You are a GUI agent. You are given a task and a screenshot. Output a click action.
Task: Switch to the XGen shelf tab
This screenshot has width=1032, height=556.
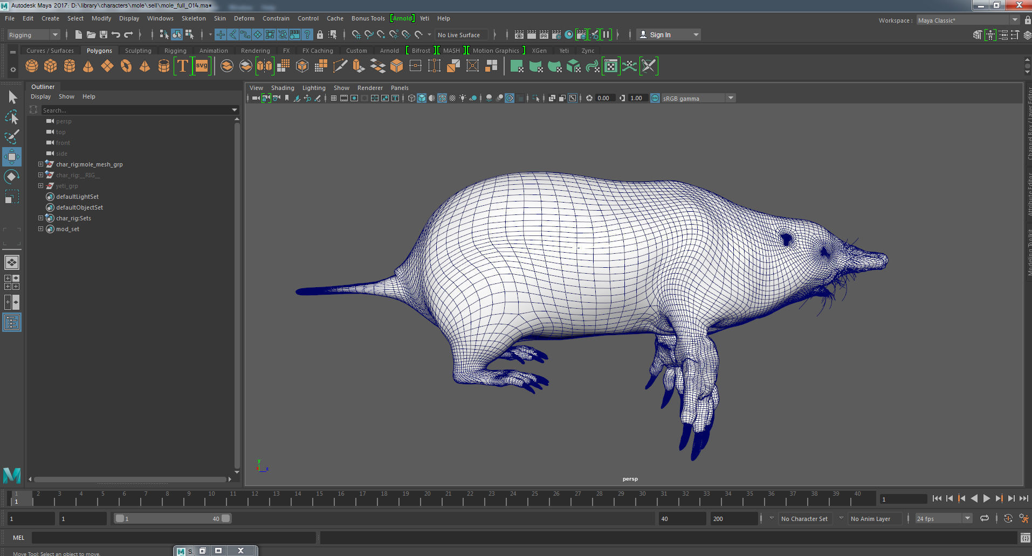coord(539,51)
